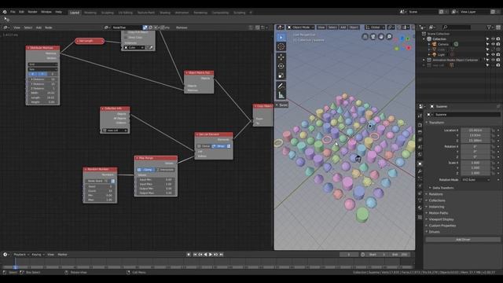Expand the Relations panel
This screenshot has width=503, height=283.
[435, 194]
